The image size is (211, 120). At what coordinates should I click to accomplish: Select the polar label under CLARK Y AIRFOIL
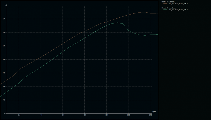click(x=178, y=4)
